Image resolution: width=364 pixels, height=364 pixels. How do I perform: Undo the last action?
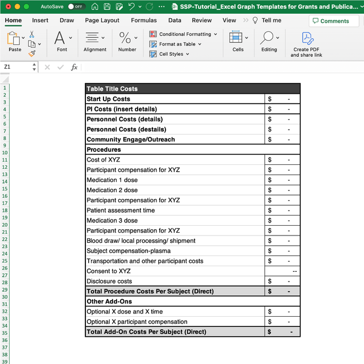coord(131,6)
